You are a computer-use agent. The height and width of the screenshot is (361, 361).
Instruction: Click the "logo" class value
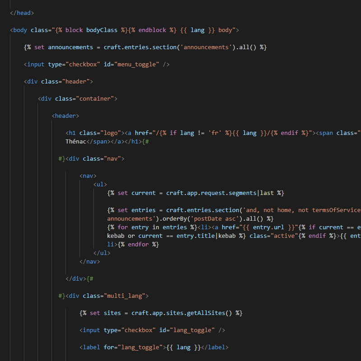[x=111, y=133]
